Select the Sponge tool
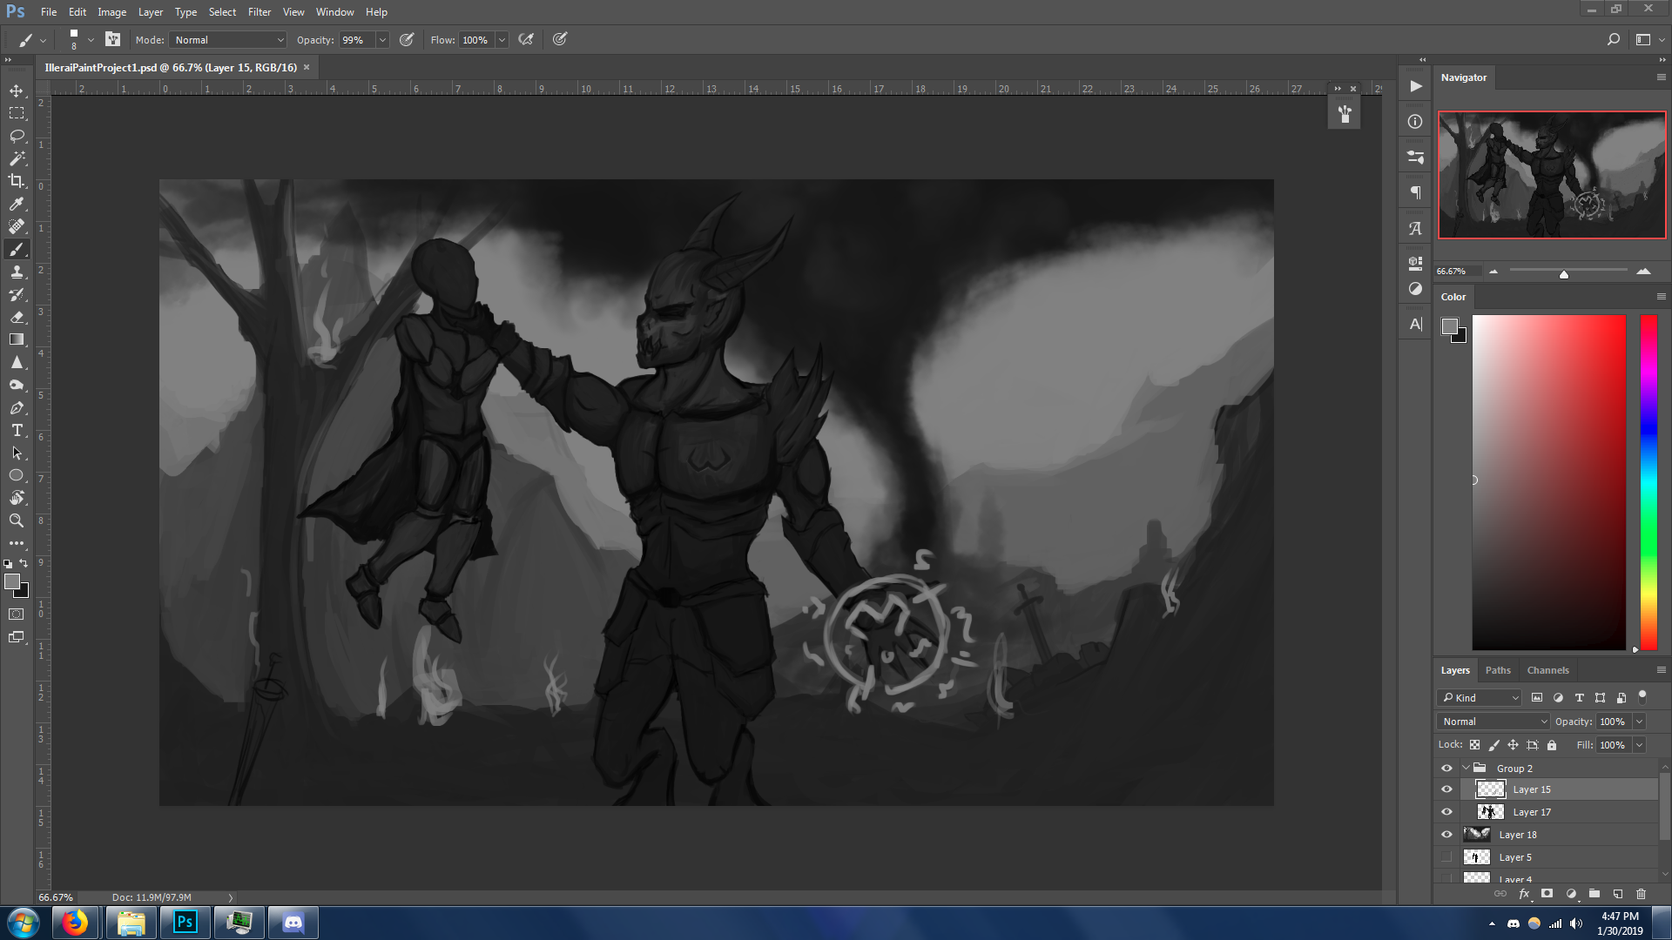 17,385
